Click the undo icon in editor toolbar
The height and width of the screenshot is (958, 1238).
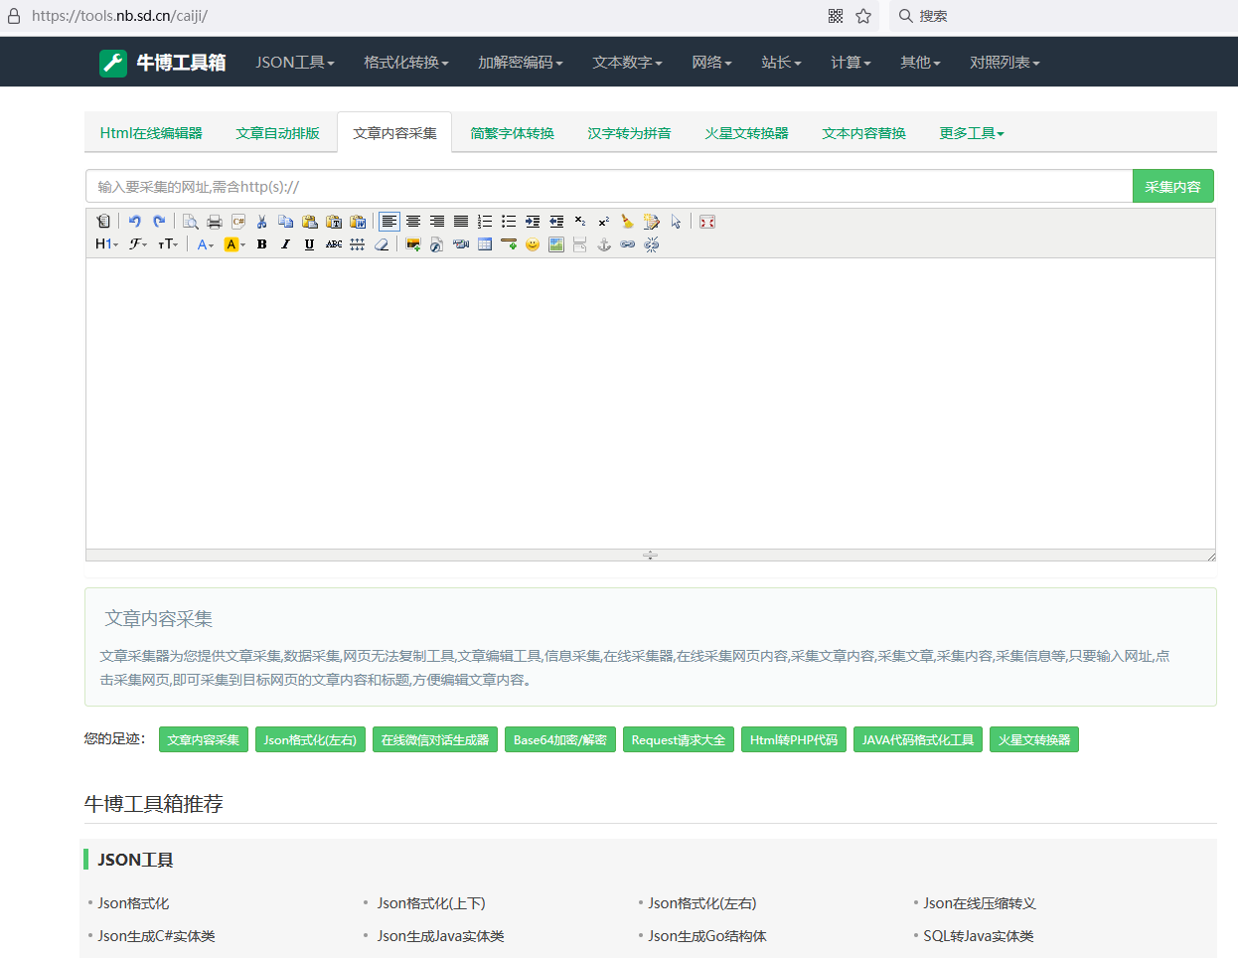click(x=134, y=222)
